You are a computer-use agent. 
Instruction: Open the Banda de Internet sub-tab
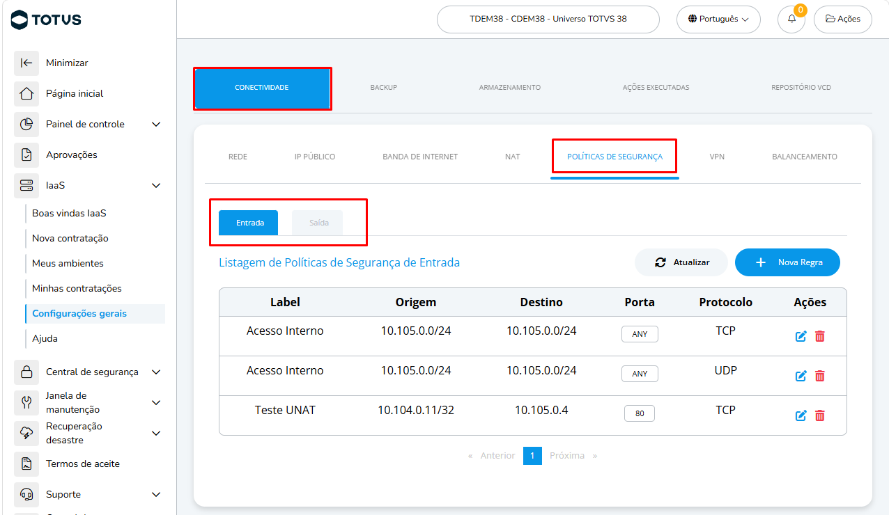pyautogui.click(x=420, y=157)
